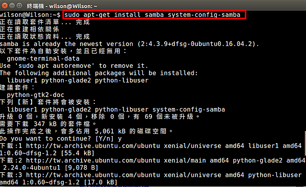Close the terminal window
This screenshot has height=187, width=306.
click(x=5, y=6)
